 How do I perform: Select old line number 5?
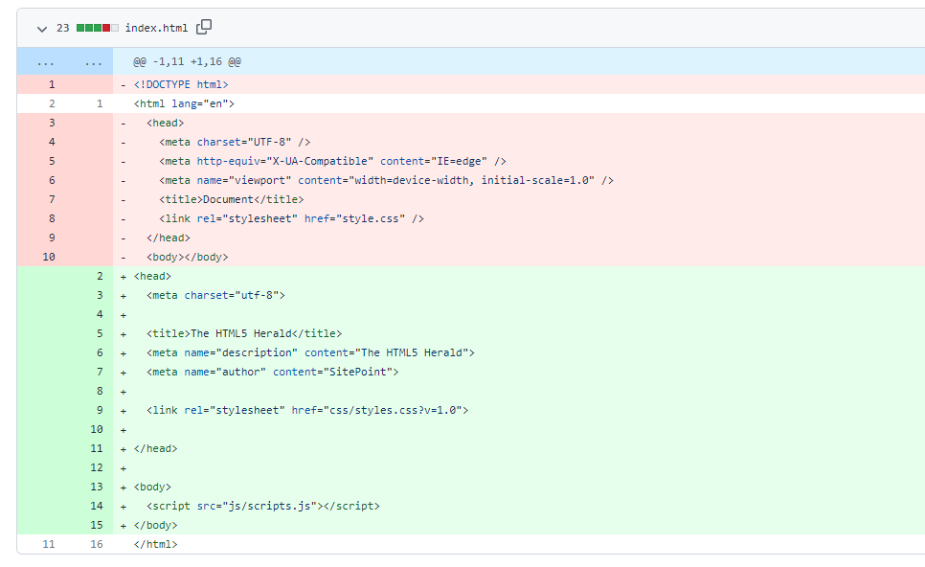52,160
